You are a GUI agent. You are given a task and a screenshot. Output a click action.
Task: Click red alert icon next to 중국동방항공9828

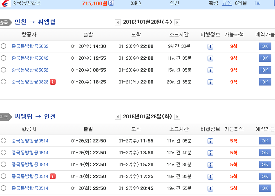point(53,82)
